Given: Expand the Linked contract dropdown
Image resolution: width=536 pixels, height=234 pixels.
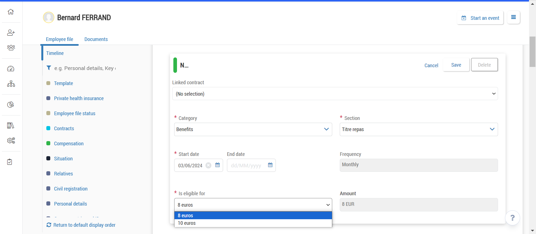Looking at the screenshot, I should click(335, 94).
